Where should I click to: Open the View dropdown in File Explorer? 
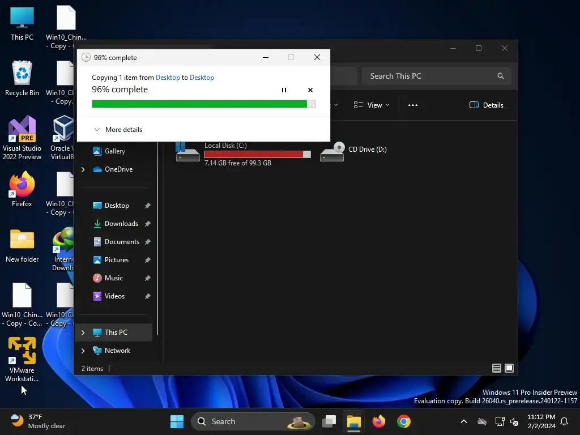point(372,105)
